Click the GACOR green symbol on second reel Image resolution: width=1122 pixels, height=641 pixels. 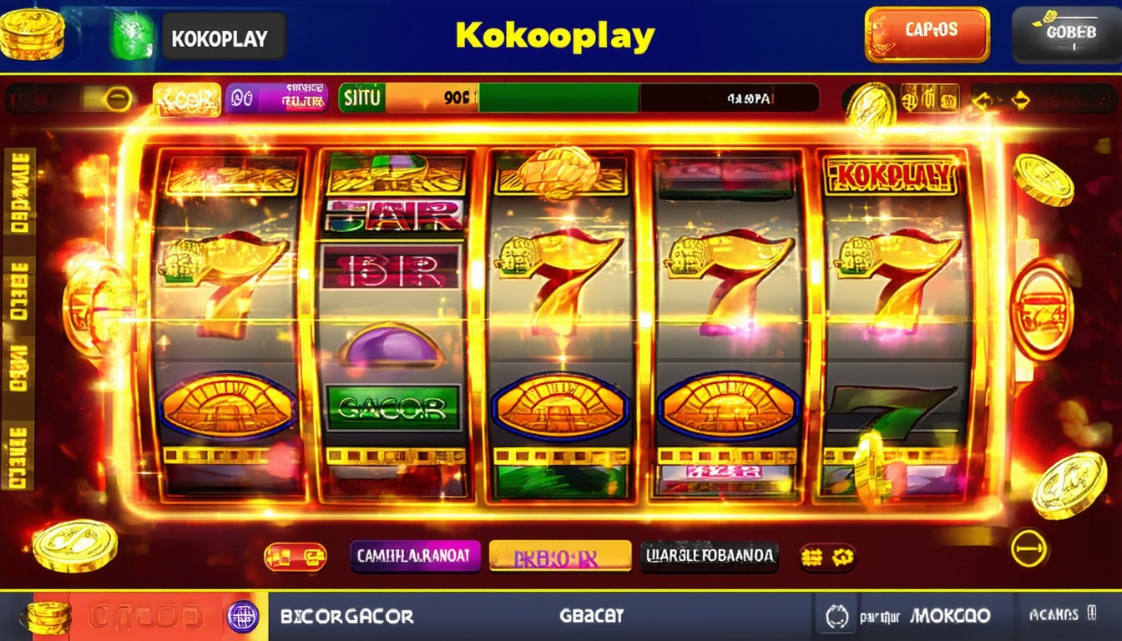coord(392,407)
